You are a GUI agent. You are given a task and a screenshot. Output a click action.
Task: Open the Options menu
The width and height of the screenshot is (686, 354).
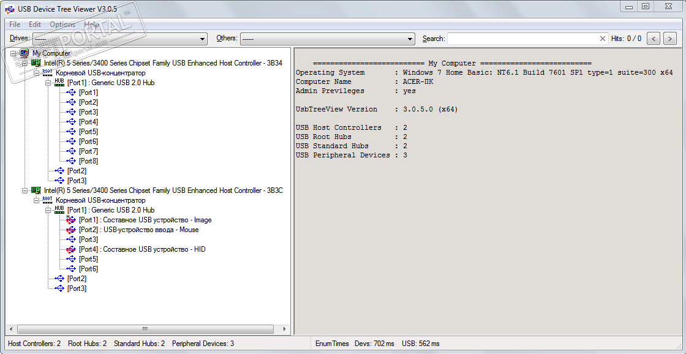click(x=62, y=24)
